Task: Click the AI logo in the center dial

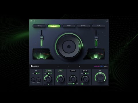Action: pyautogui.click(x=69, y=47)
